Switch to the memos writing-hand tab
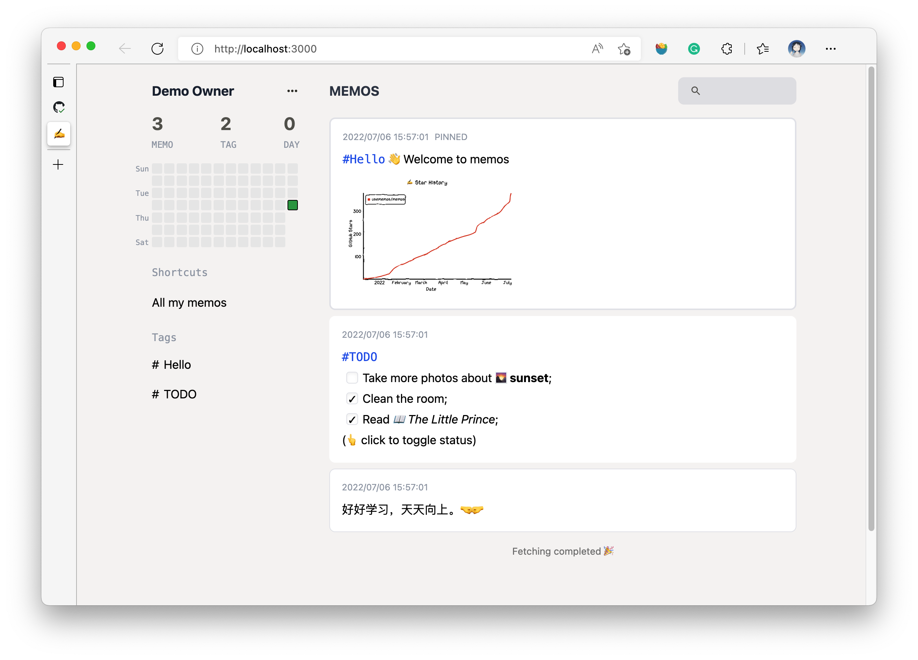 click(59, 133)
